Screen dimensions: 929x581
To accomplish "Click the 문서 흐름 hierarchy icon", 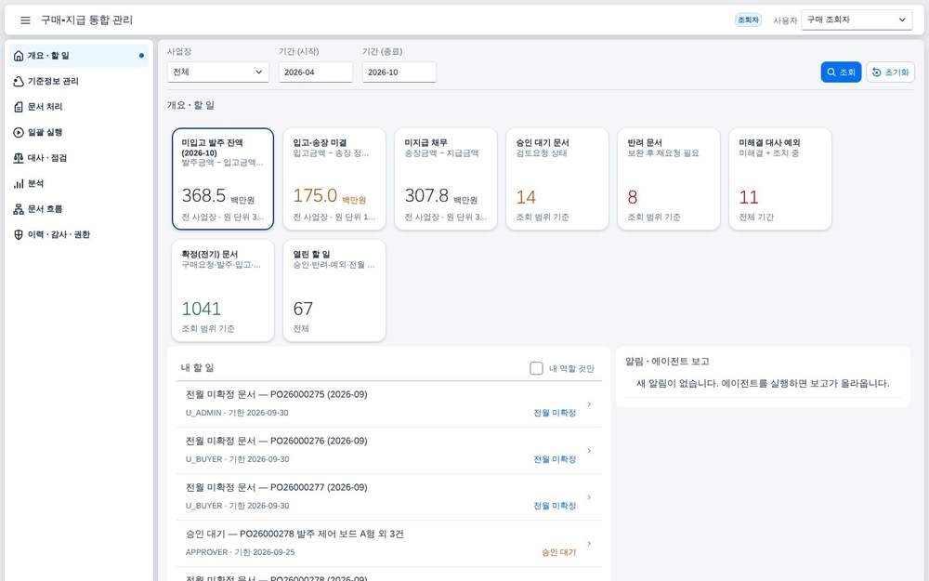I will coord(19,208).
